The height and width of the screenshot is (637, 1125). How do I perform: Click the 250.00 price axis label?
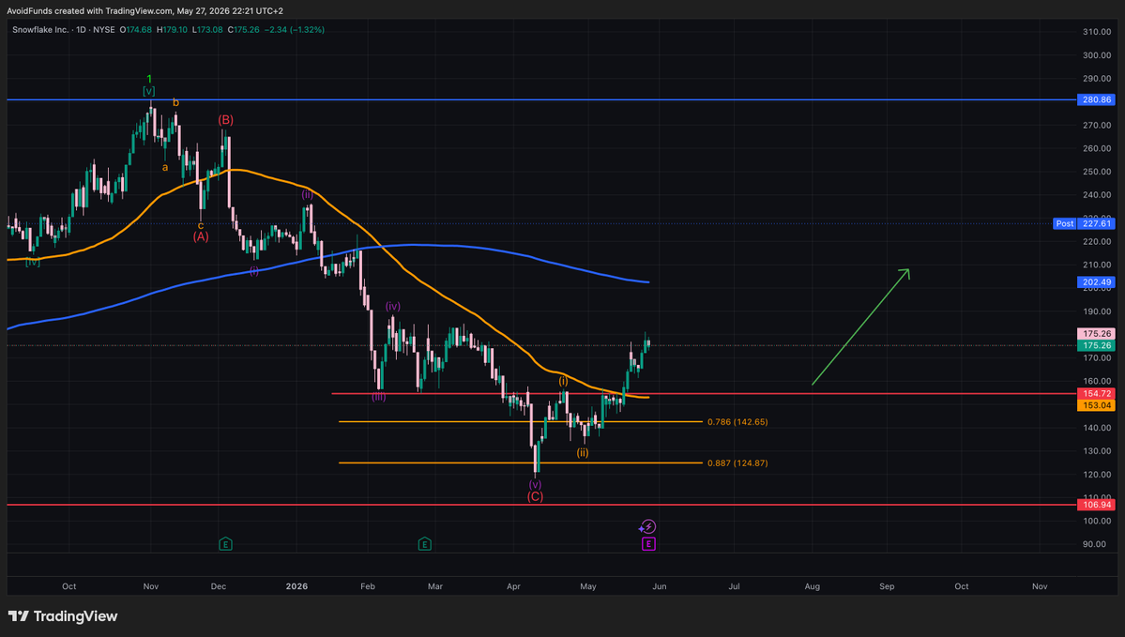pos(1096,173)
